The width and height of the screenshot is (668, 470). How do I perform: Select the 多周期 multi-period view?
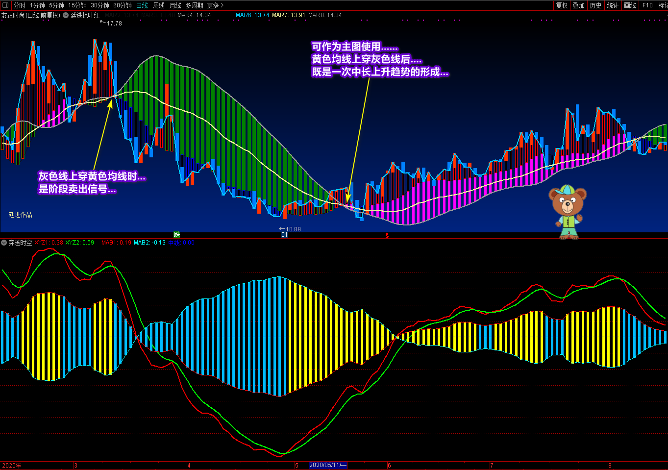pyautogui.click(x=194, y=5)
